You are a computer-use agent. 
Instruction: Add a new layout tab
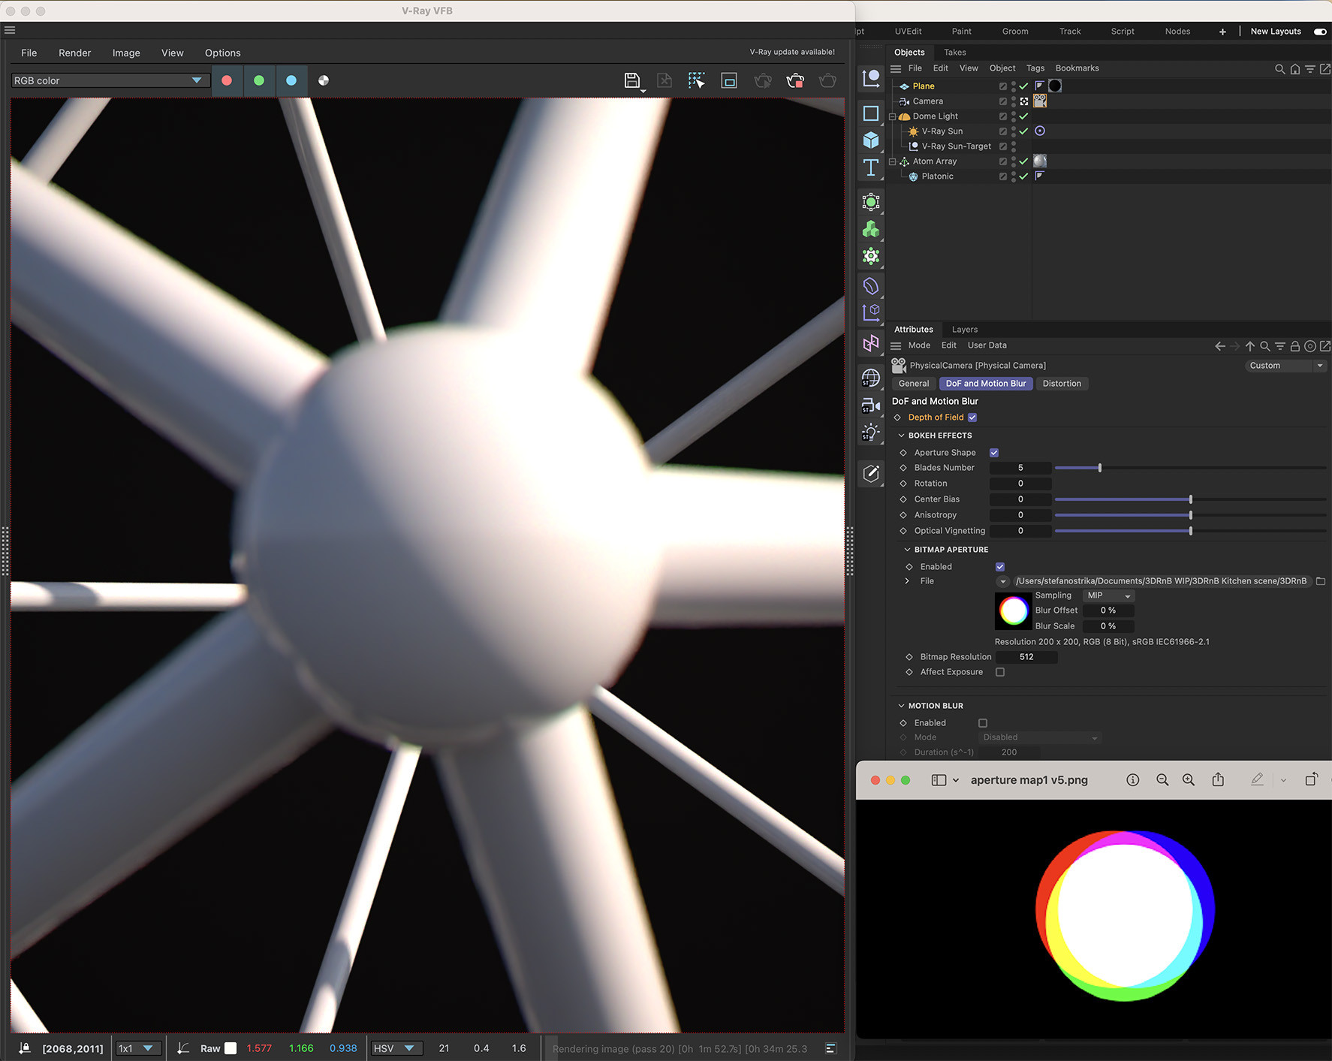coord(1222,32)
